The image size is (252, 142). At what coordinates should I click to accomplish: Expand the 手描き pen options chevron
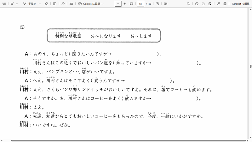(x=40, y=4)
